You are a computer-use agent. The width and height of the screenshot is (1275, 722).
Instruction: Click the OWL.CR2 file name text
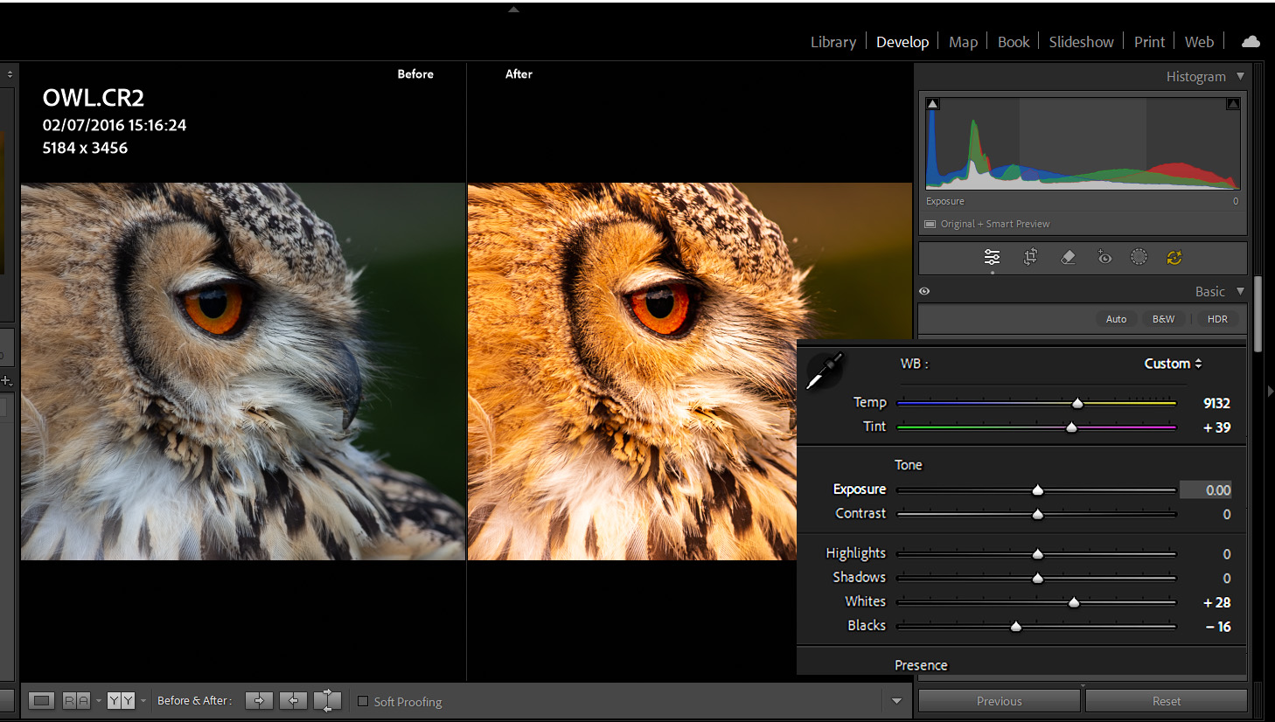pos(94,98)
